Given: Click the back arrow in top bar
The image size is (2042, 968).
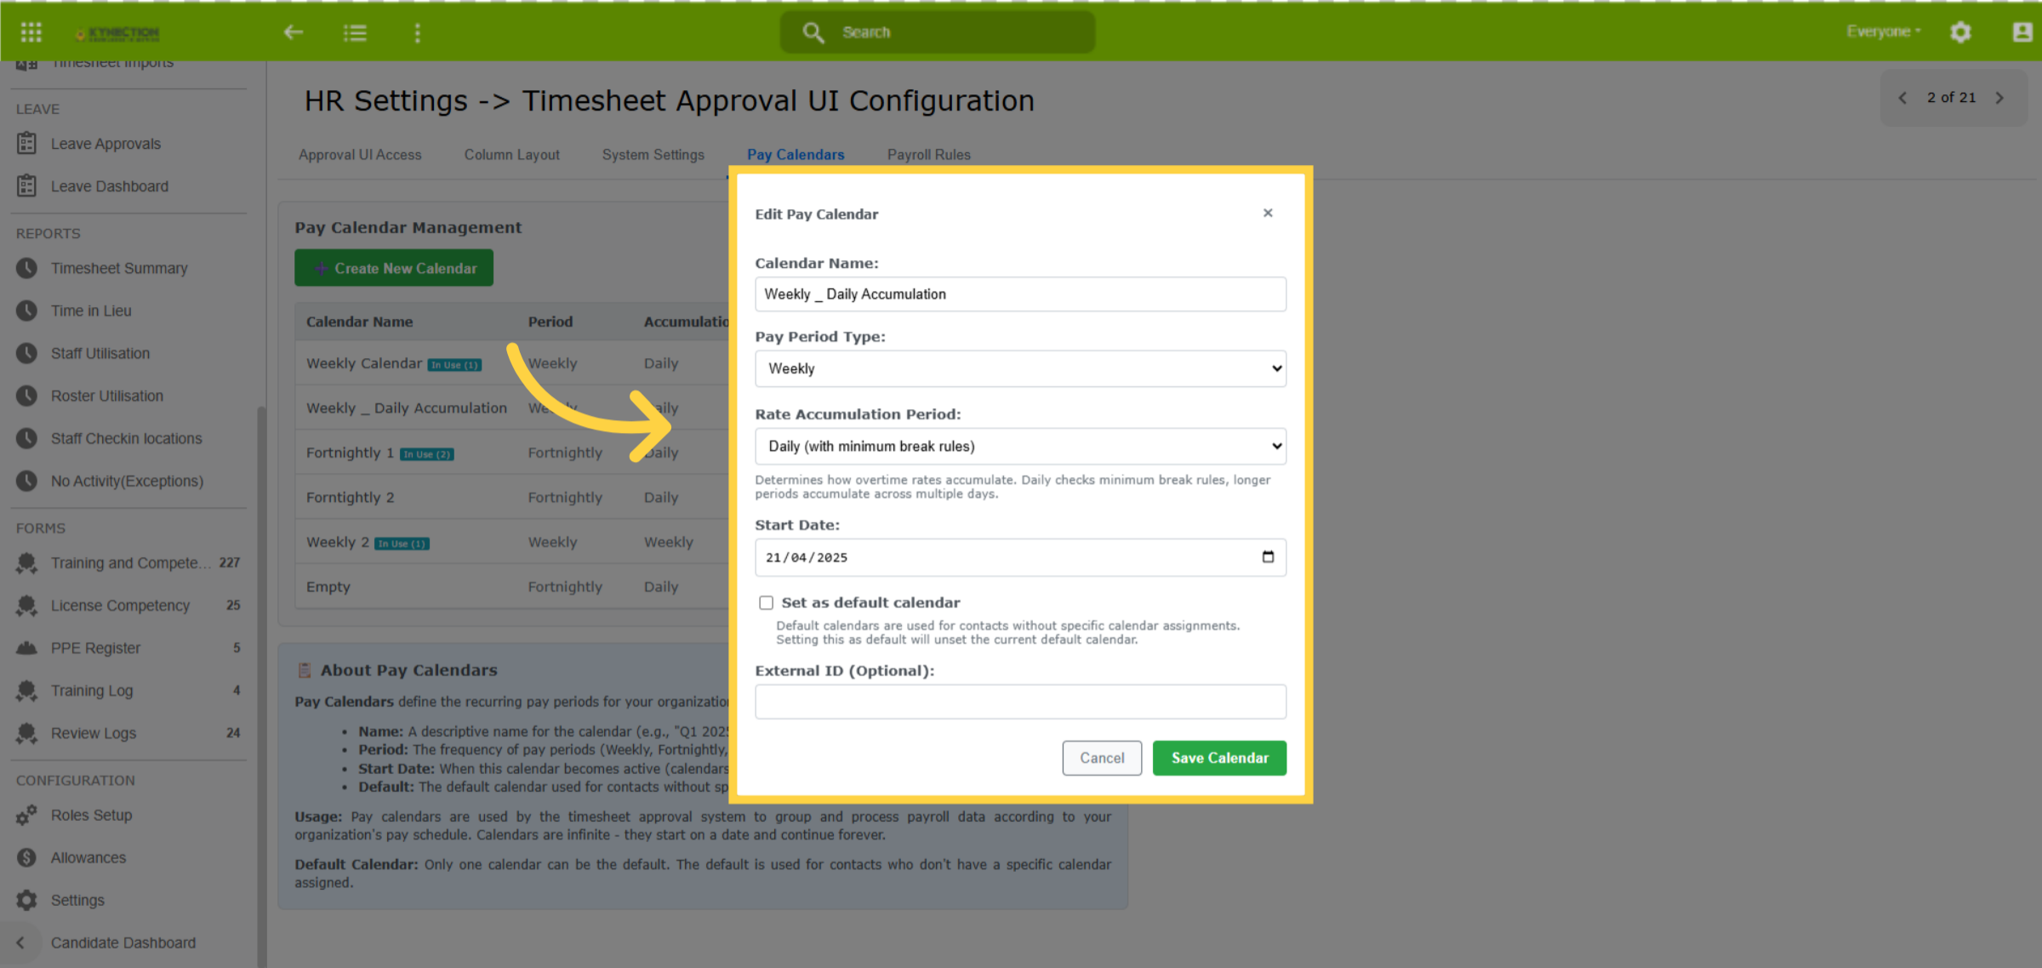Looking at the screenshot, I should (294, 32).
